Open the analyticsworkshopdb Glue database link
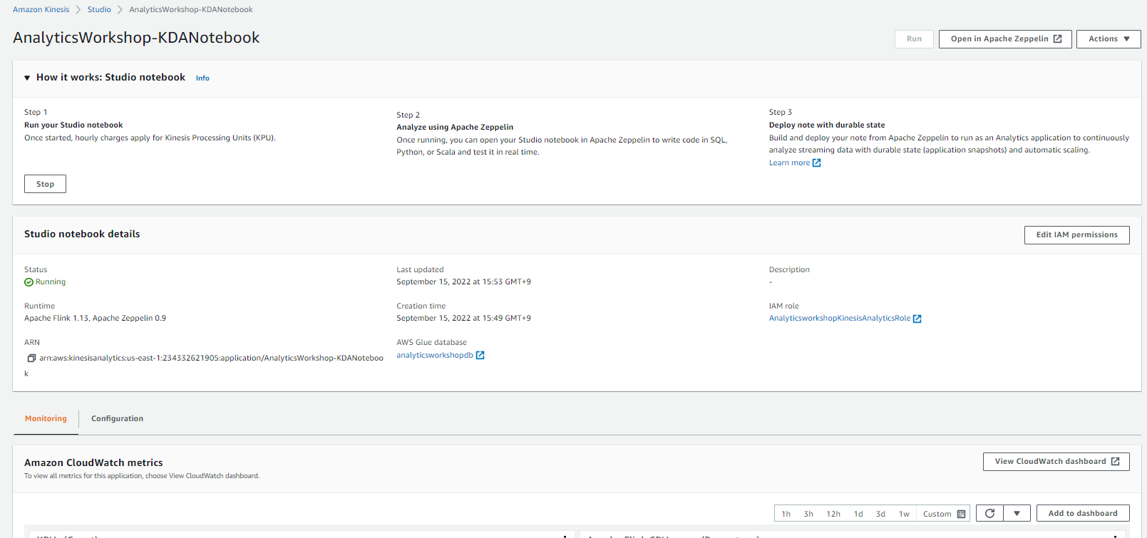This screenshot has width=1147, height=538. click(x=440, y=356)
